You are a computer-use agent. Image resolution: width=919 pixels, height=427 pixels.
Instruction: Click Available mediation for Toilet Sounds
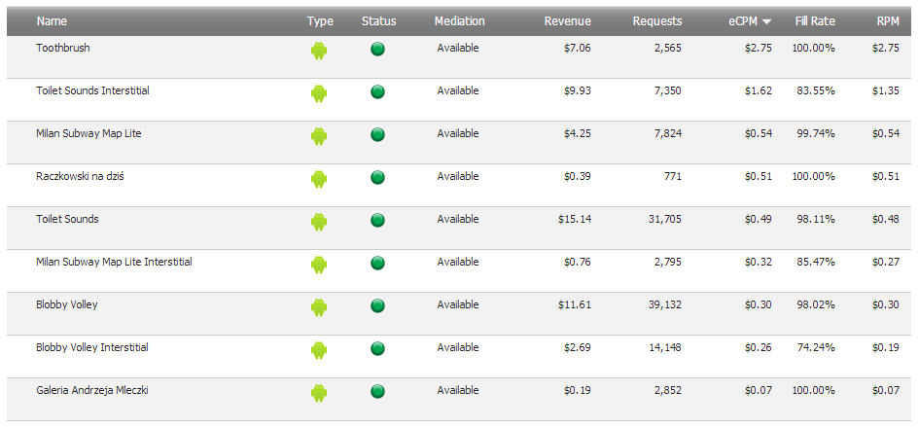(x=457, y=219)
